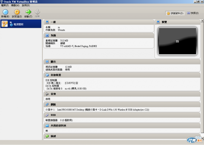The width and height of the screenshot is (204, 145).
Task: Open the 網路 Network section header link
Action: pyautogui.click(x=53, y=104)
